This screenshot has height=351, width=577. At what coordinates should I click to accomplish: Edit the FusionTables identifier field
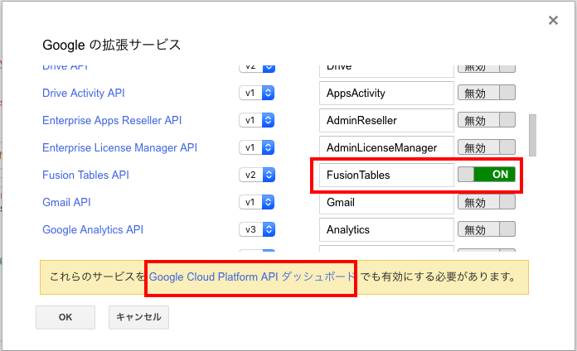tap(386, 175)
